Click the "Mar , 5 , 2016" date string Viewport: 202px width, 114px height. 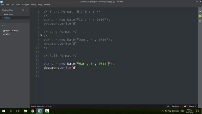click(93, 64)
